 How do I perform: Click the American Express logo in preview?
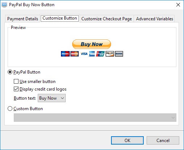tap(92, 54)
